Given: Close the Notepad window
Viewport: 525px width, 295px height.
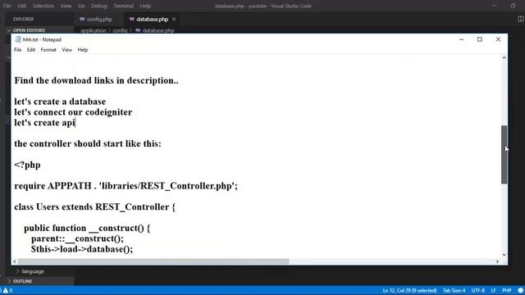Looking at the screenshot, I should click(x=498, y=39).
